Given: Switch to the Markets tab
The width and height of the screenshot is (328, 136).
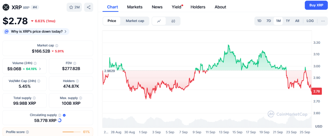Looking at the screenshot, I should coord(135,7).
